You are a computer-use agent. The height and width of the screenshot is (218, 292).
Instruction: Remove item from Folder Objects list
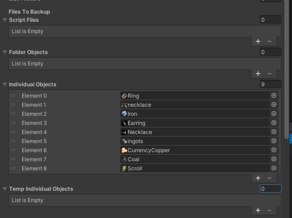(269, 74)
